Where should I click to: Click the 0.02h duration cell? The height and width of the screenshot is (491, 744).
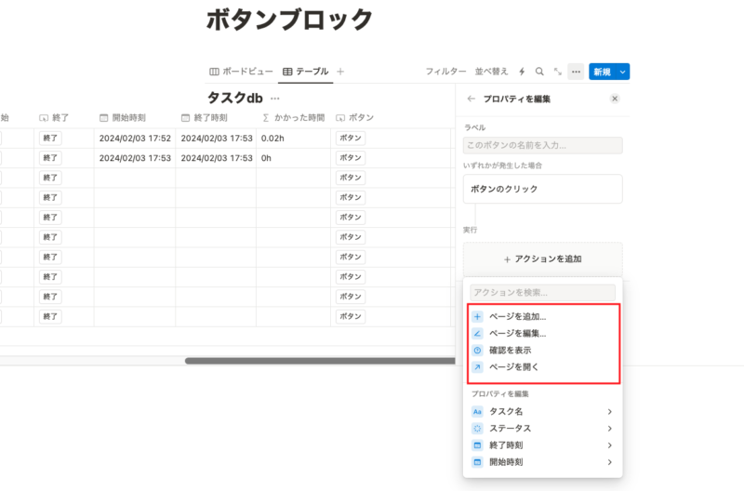293,138
